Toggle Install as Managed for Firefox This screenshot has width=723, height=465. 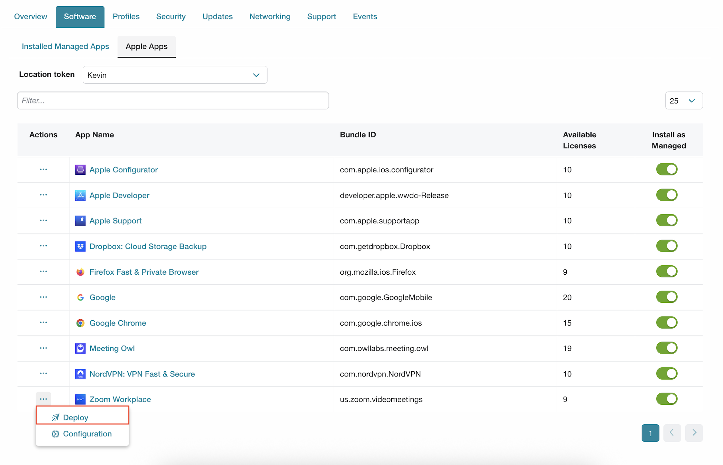(x=667, y=272)
